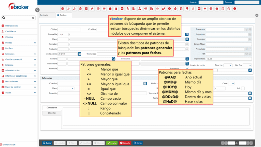Open the N° recibo row calendar icon
This screenshot has height=147, width=261.
coord(145,83)
